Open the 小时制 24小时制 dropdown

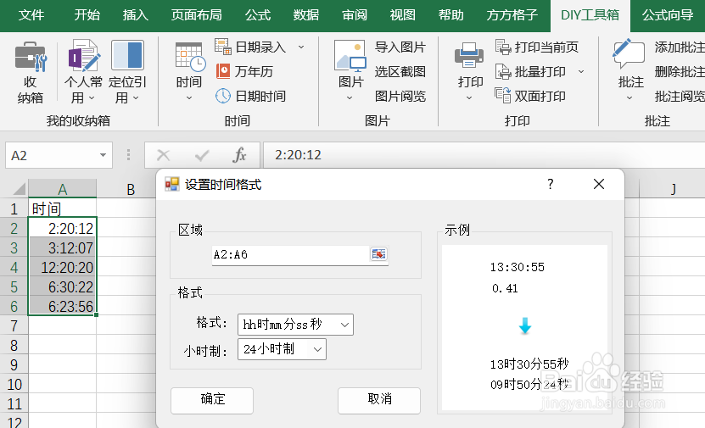click(x=317, y=348)
